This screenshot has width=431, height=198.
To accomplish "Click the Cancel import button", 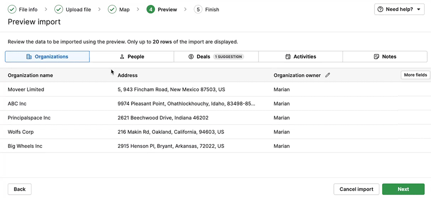I will click(x=356, y=189).
